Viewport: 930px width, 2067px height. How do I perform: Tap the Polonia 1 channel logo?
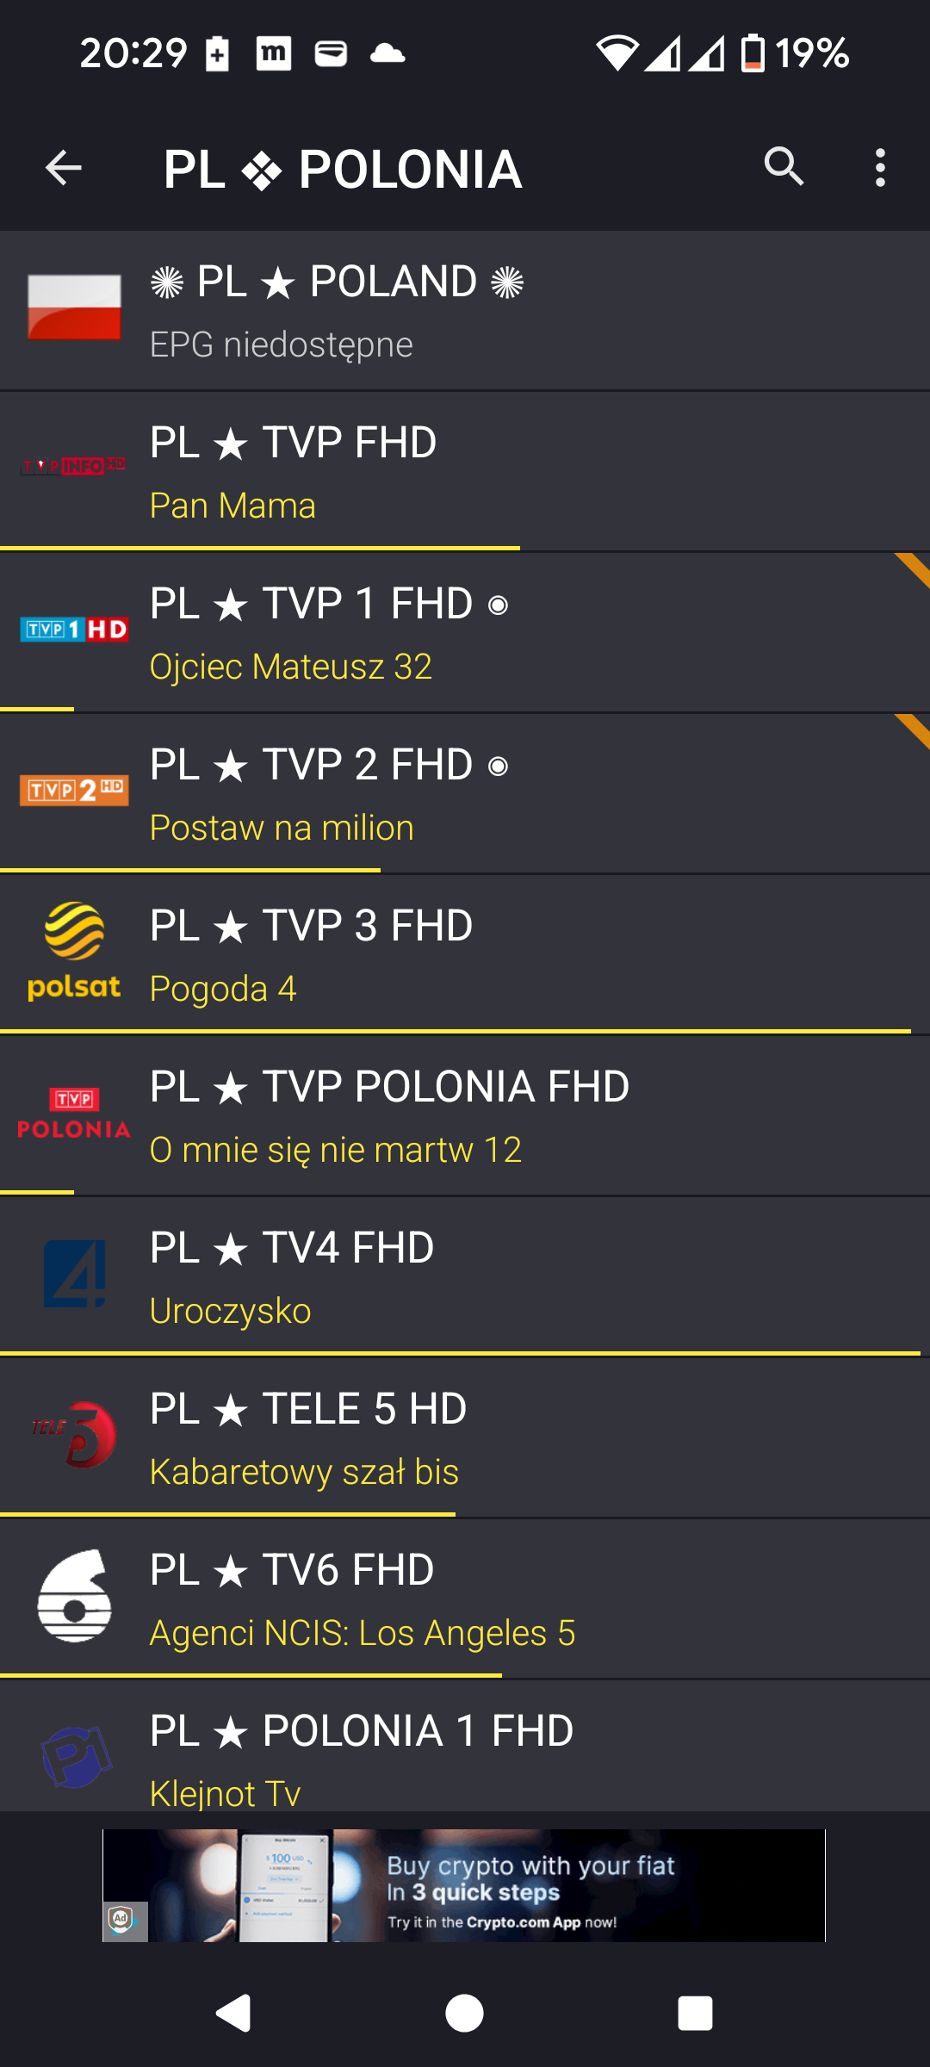pyautogui.click(x=76, y=1755)
